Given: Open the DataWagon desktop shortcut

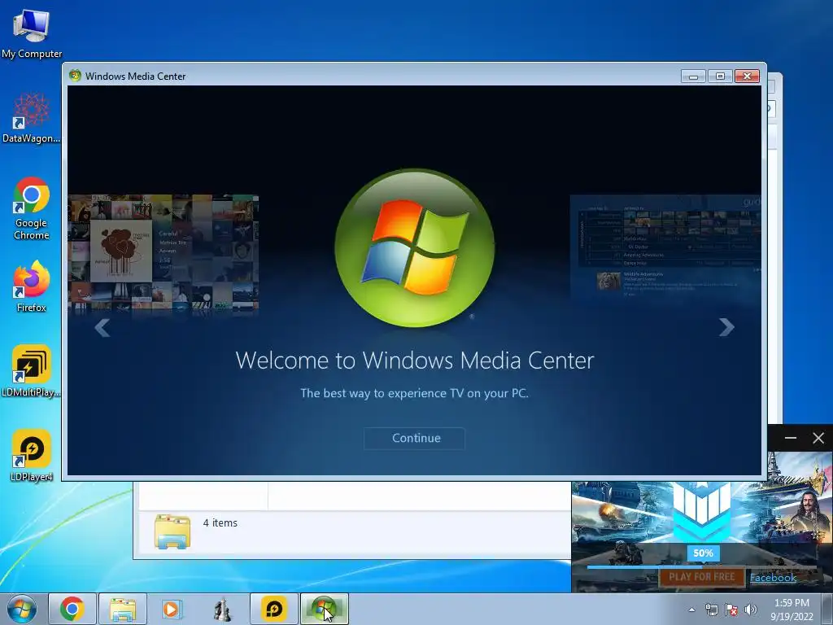Looking at the screenshot, I should (x=32, y=117).
